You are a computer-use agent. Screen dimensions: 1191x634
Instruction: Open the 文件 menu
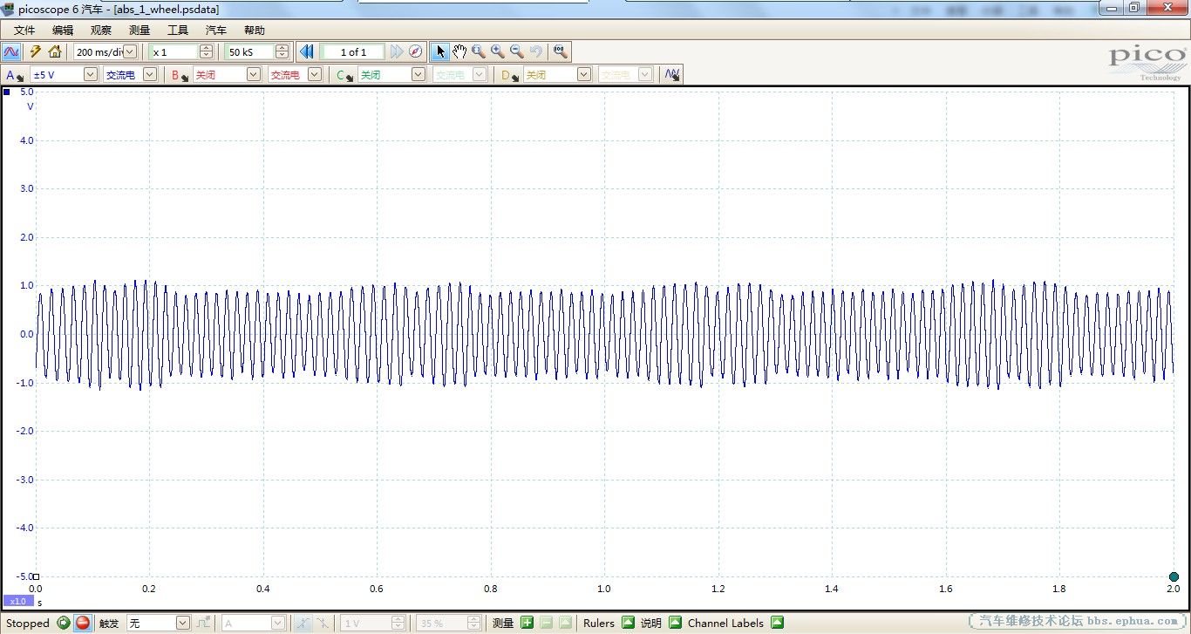(24, 30)
